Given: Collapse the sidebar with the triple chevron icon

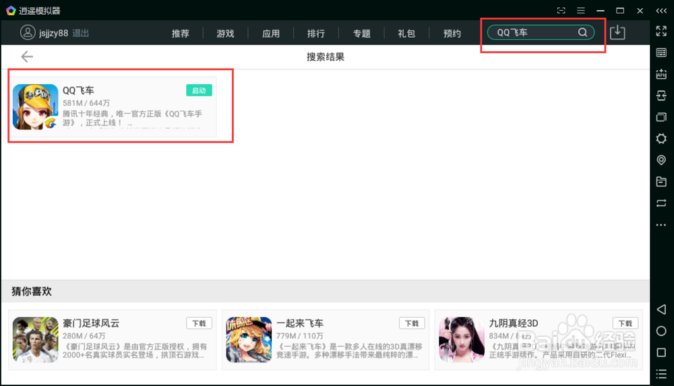Looking at the screenshot, I should [x=661, y=11].
